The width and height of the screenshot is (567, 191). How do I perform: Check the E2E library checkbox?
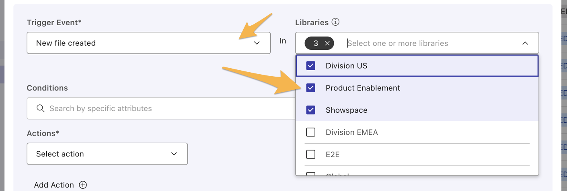(311, 154)
